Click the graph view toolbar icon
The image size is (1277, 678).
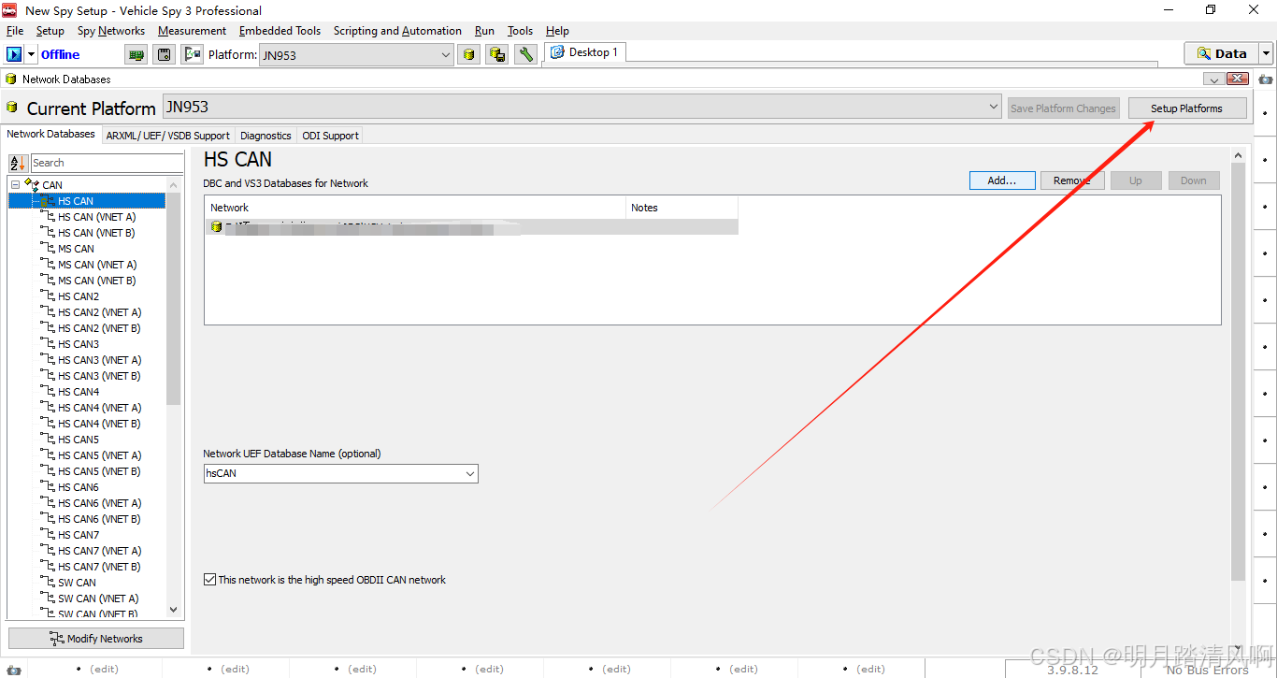coord(193,54)
